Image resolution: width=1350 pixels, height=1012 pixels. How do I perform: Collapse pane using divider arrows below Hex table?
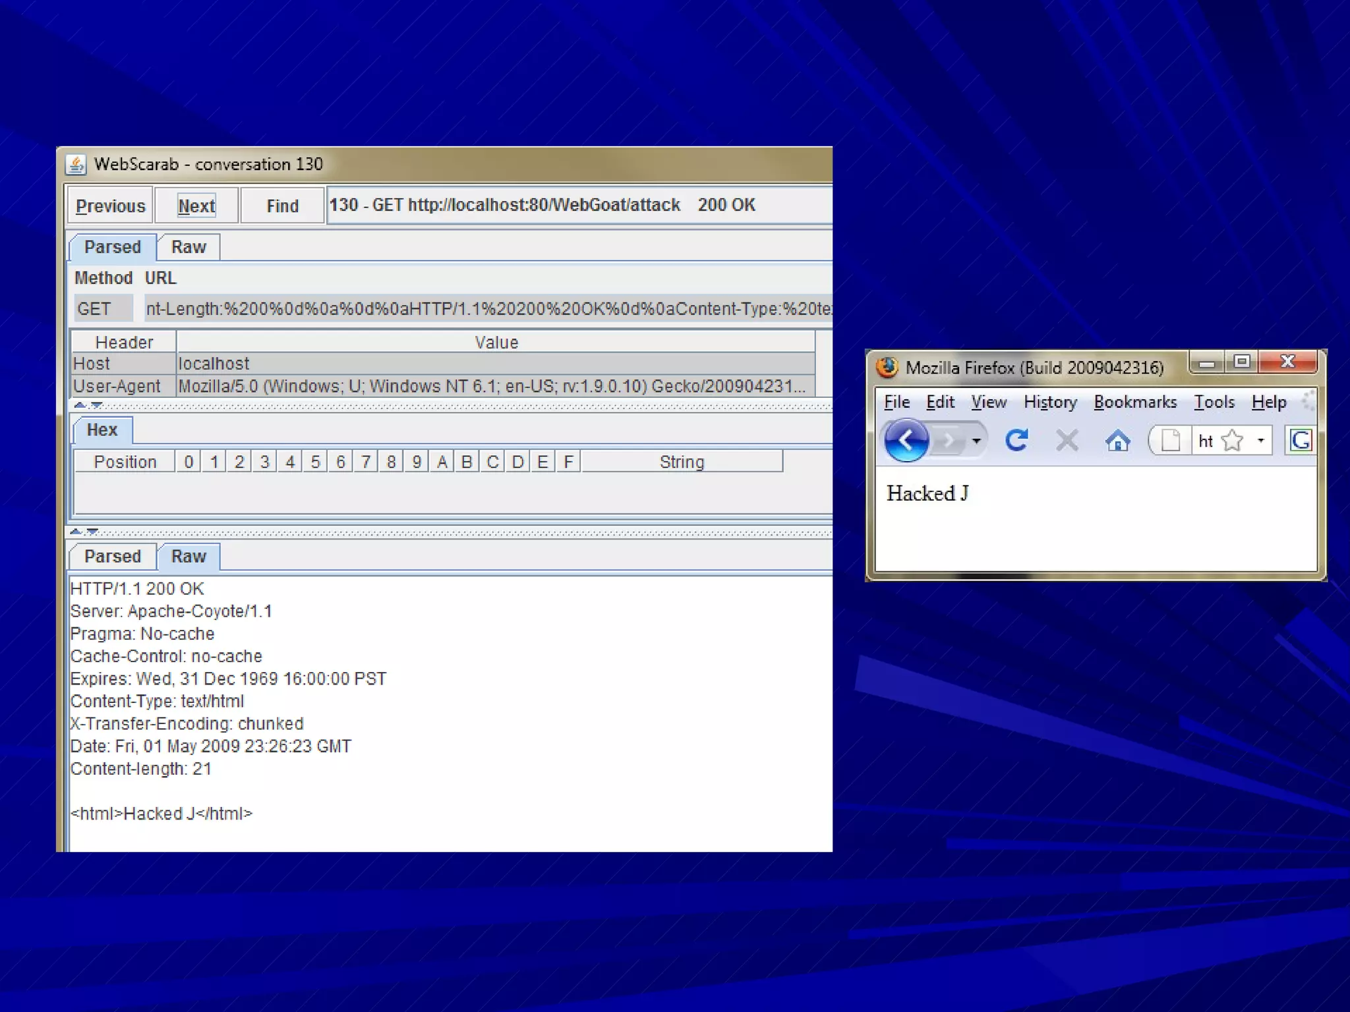tap(76, 531)
